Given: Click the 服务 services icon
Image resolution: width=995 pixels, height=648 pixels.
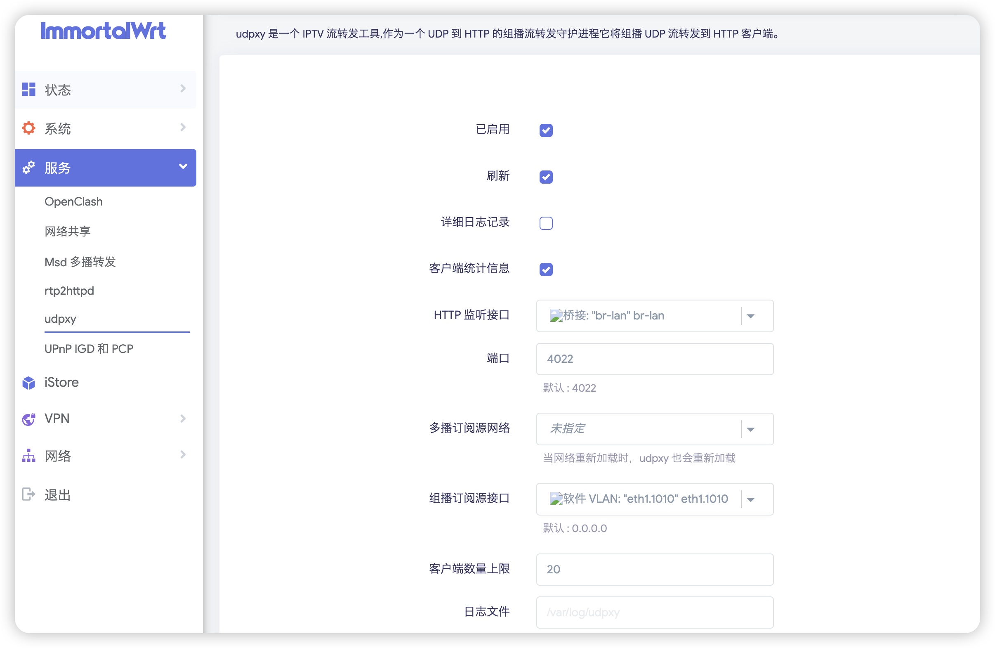Looking at the screenshot, I should pyautogui.click(x=28, y=167).
